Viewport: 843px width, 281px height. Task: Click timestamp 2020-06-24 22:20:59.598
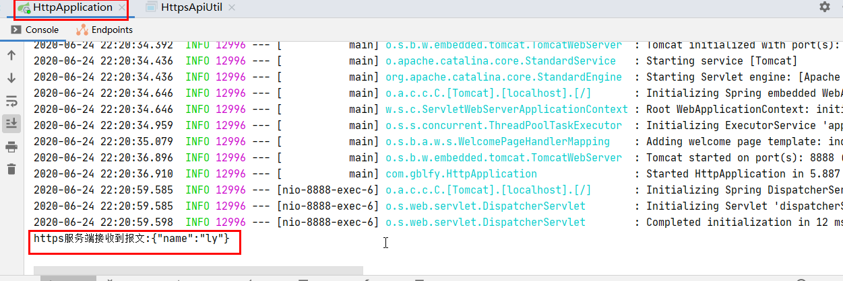103,223
